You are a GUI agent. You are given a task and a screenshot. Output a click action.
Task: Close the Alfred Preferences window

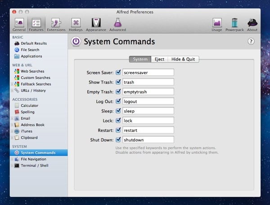point(14,12)
